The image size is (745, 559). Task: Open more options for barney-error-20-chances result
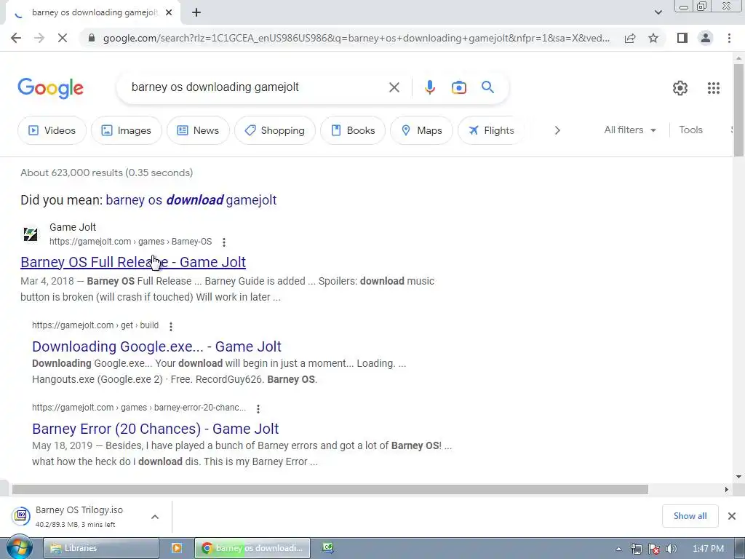click(258, 408)
